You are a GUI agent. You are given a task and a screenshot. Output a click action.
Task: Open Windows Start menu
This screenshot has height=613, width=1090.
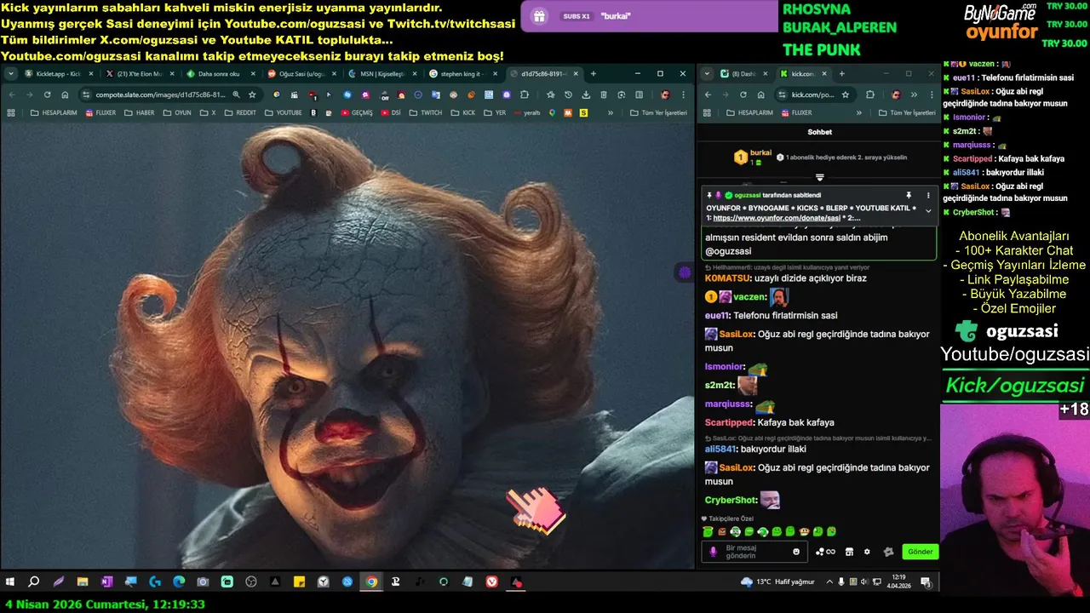[10, 582]
